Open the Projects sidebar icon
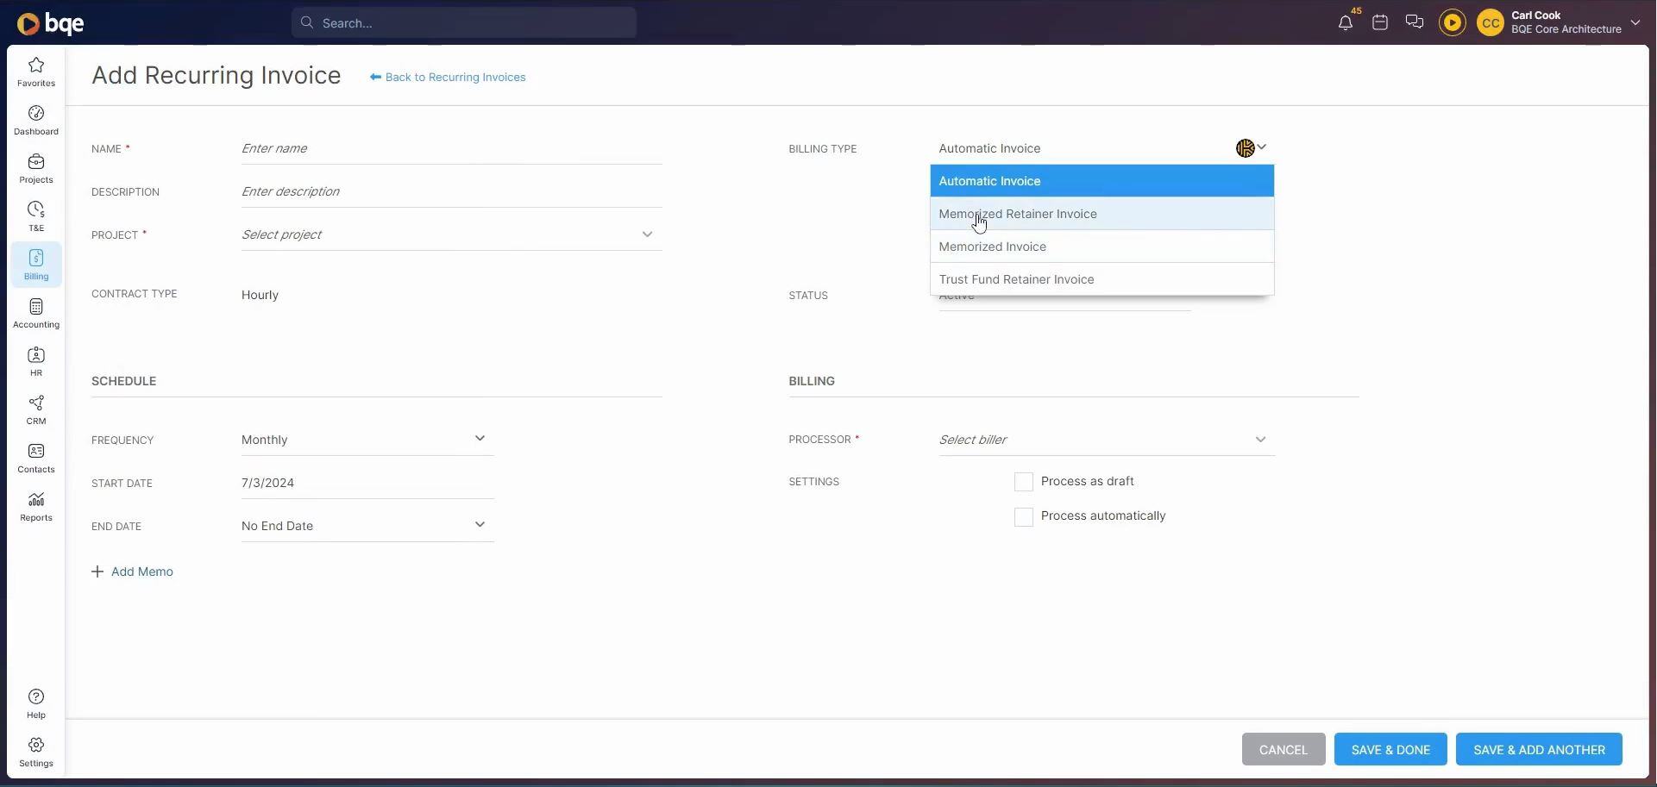 tap(36, 169)
